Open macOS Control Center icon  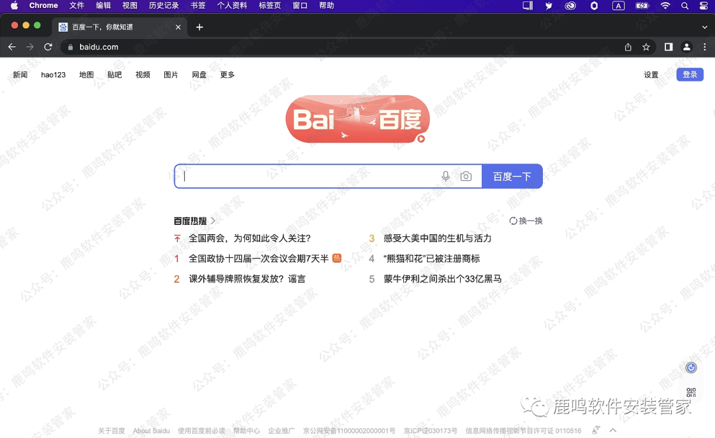pyautogui.click(x=704, y=5)
